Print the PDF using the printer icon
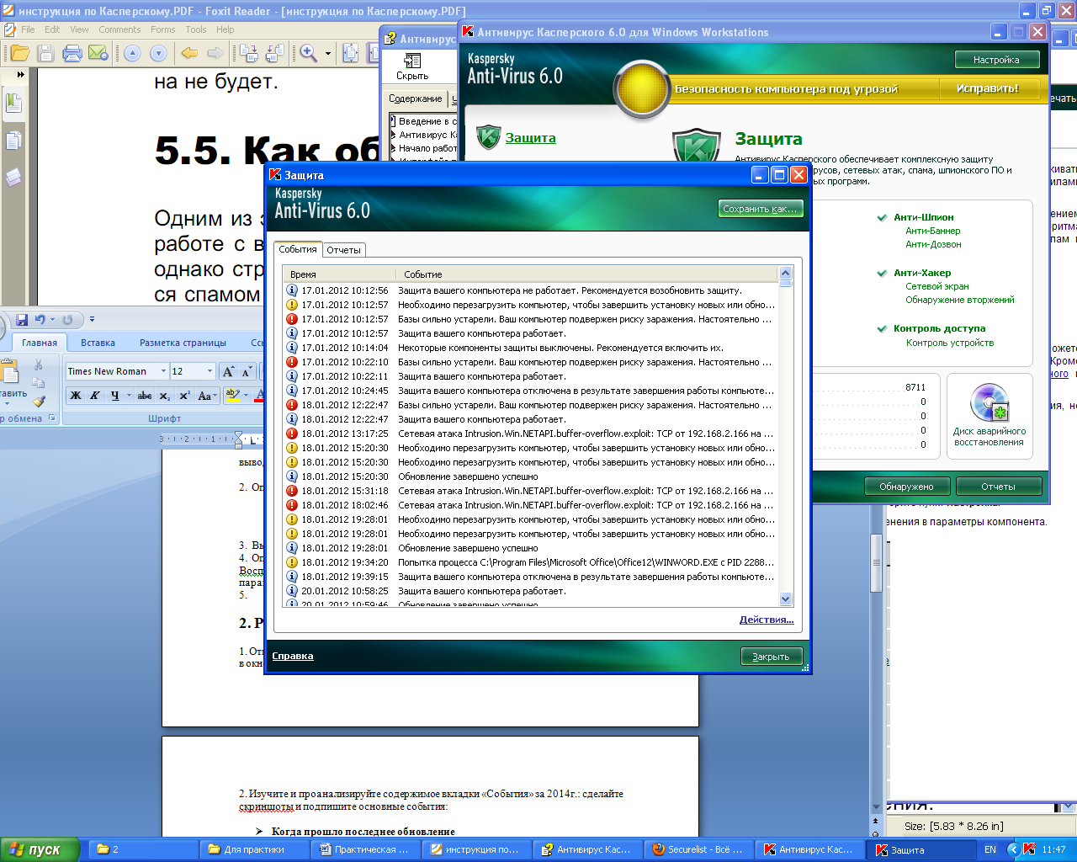Image resolution: width=1077 pixels, height=862 pixels. [x=72, y=53]
